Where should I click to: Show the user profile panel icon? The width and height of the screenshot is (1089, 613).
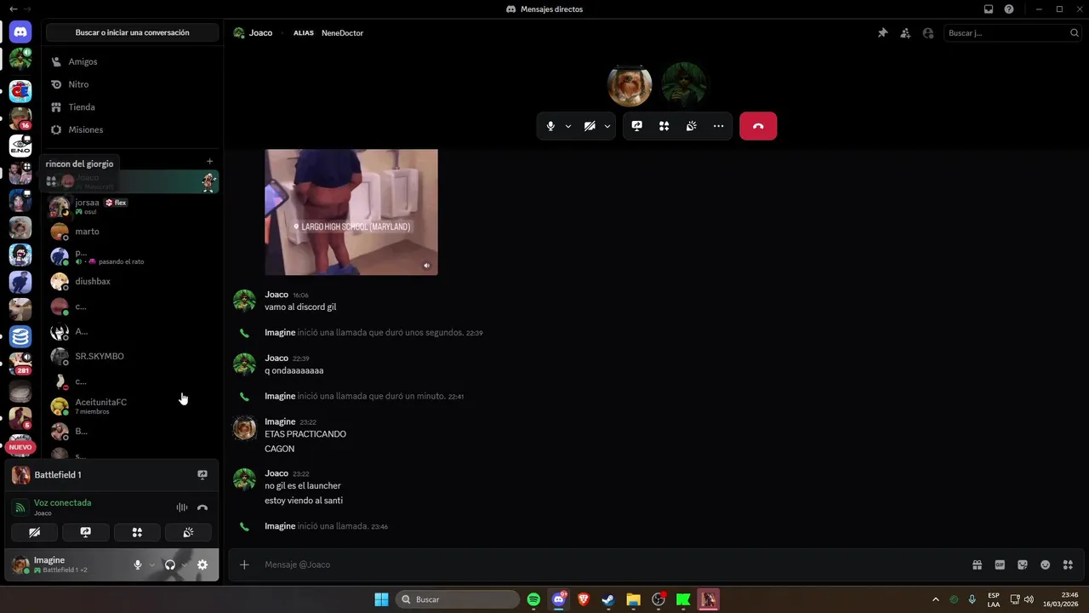[x=928, y=33]
